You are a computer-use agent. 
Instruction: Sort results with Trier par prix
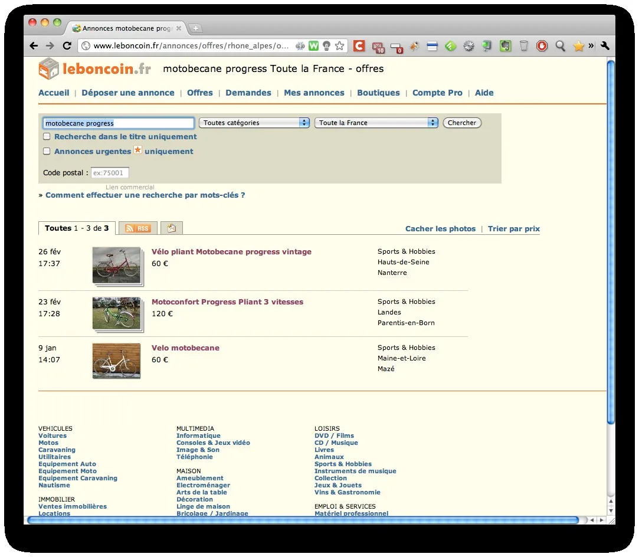(x=513, y=228)
